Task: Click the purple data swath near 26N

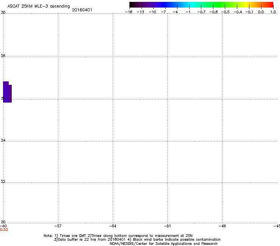Action: (x=7, y=92)
